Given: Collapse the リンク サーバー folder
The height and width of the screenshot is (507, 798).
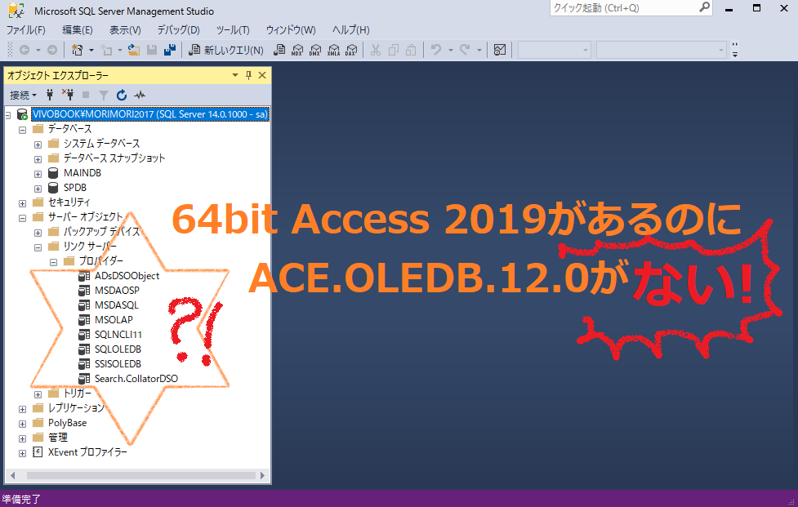Looking at the screenshot, I should point(38,247).
